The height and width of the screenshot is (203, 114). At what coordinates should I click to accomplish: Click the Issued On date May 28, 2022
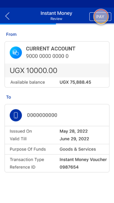click(73, 131)
